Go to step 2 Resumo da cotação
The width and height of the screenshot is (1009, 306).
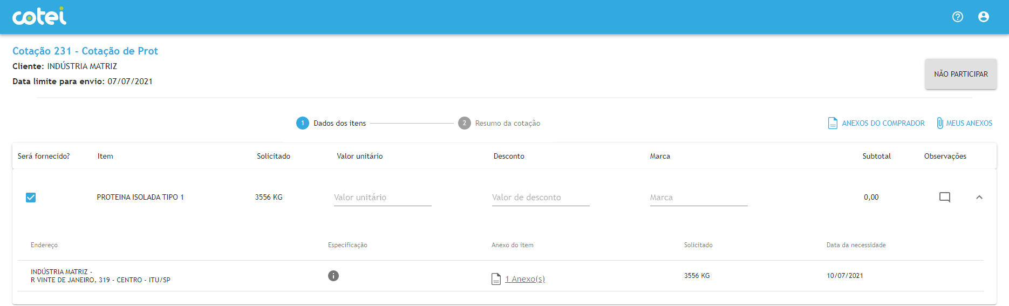(x=464, y=123)
